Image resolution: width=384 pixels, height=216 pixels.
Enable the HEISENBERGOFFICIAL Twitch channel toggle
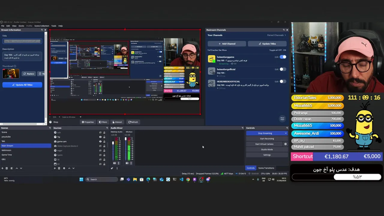click(x=283, y=81)
